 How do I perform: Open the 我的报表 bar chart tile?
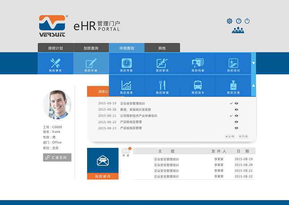coord(127,86)
